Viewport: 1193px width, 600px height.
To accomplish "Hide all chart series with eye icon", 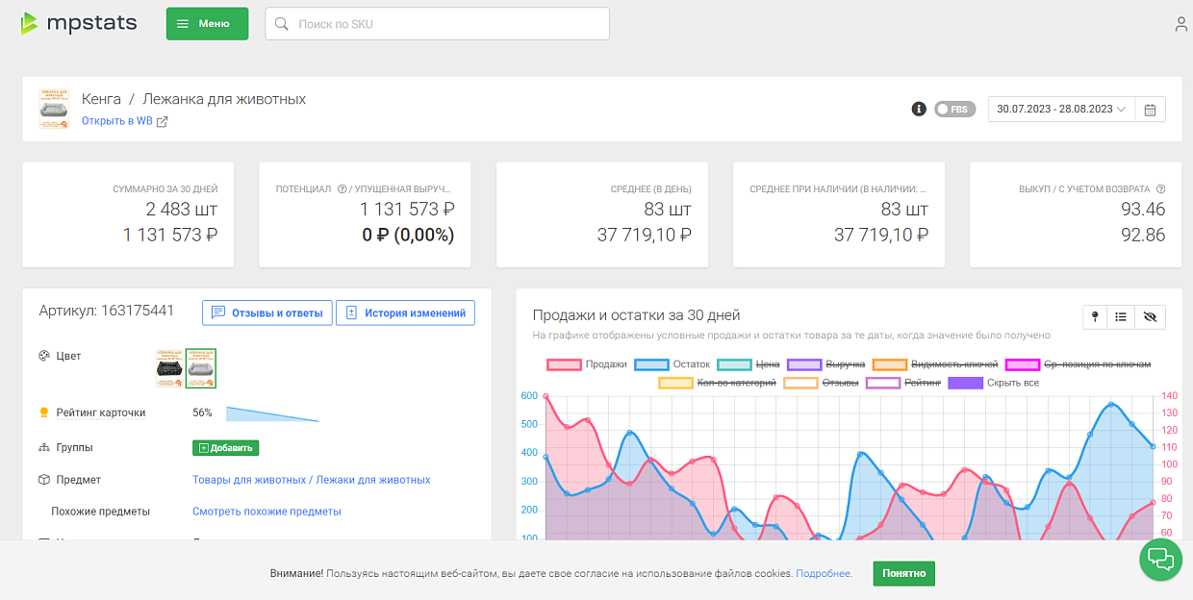I will (1150, 316).
